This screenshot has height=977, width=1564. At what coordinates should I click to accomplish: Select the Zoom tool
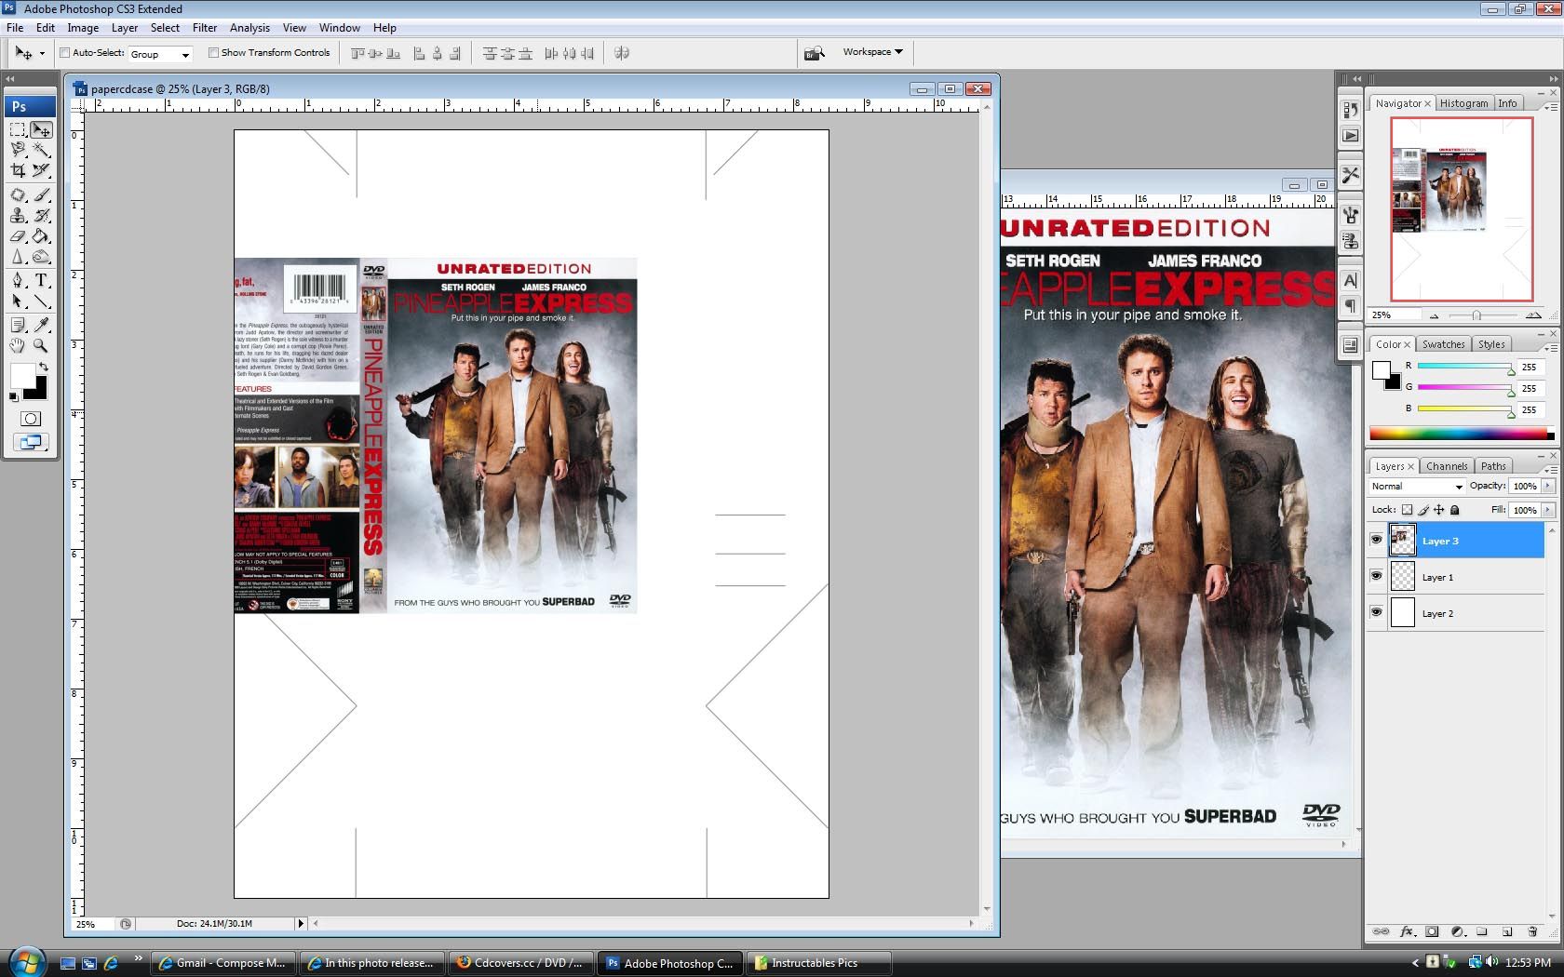(41, 345)
